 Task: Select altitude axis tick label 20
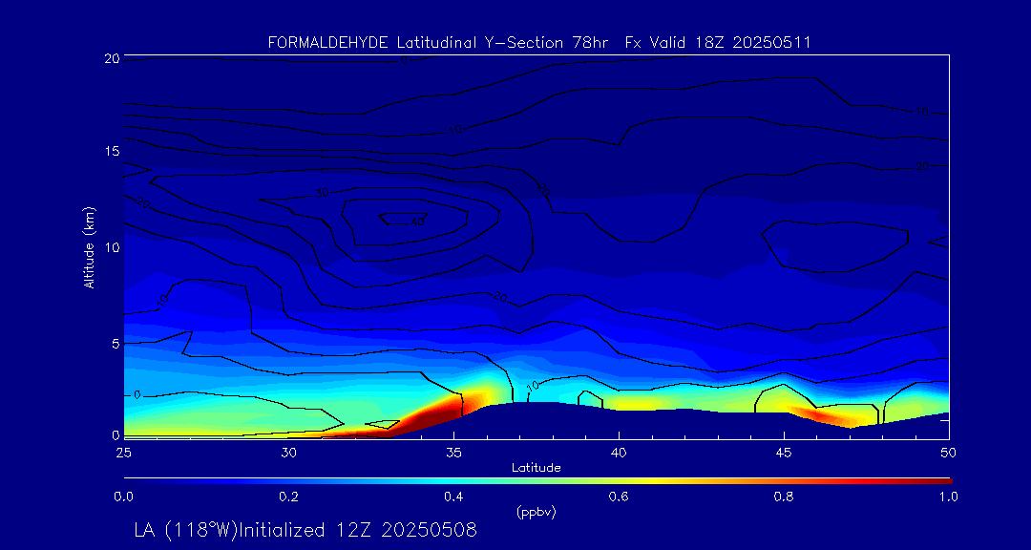112,58
